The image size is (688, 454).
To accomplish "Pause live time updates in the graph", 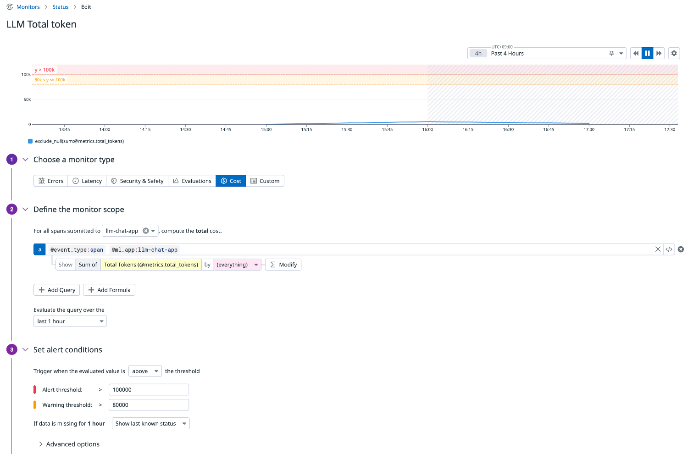I will pyautogui.click(x=647, y=53).
